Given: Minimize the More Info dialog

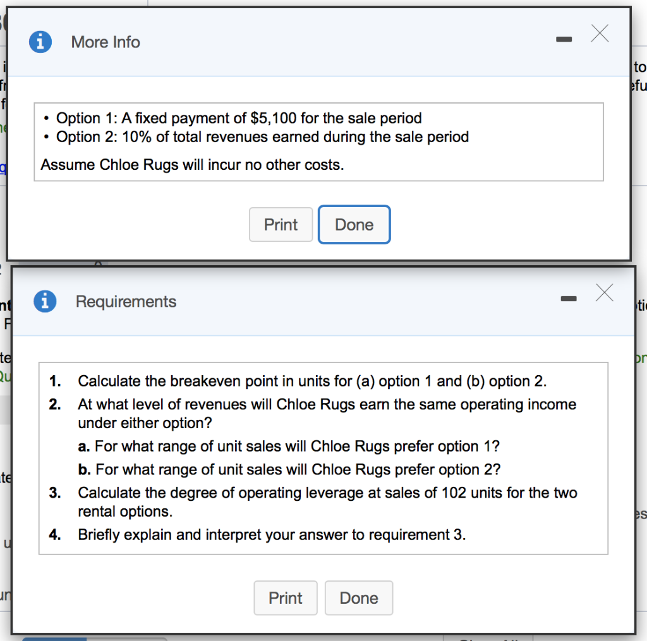Looking at the screenshot, I should click(563, 39).
